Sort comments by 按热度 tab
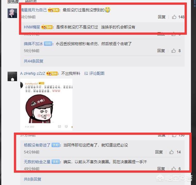This screenshot has width=196, height=185. click(13, 2)
